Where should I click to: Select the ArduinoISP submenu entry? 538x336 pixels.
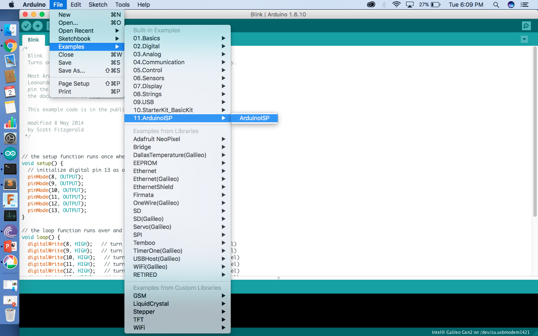(x=254, y=118)
